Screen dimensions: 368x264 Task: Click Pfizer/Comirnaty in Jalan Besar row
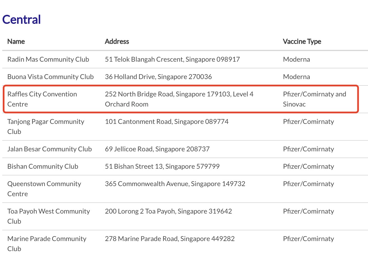(309, 149)
